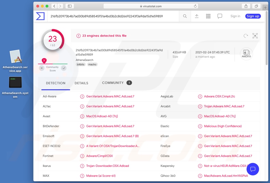Click the 2021-02-24 07:45:39 UTC timestamp
The image size is (270, 183).
coord(213,52)
